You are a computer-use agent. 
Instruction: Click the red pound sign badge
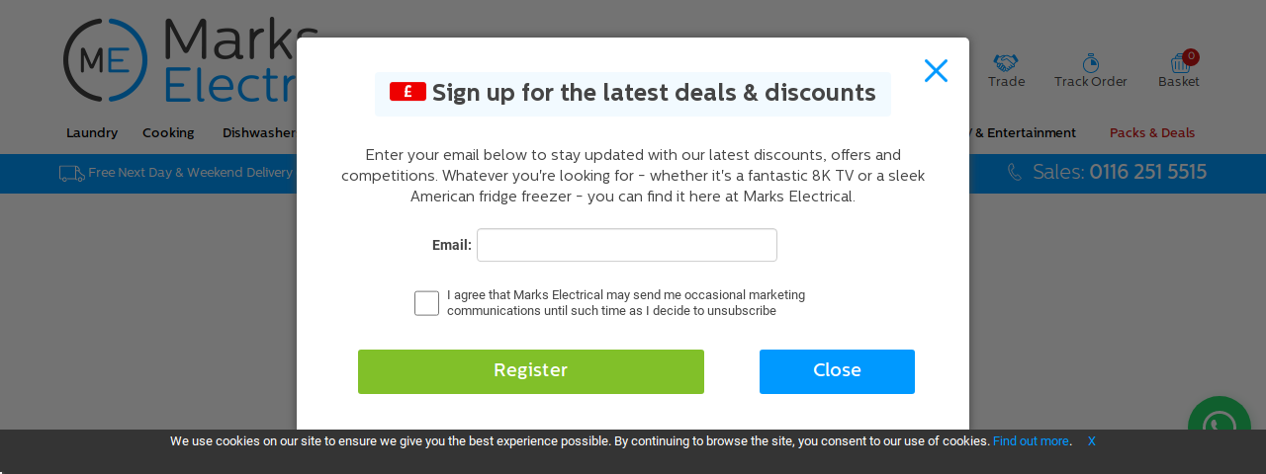click(407, 92)
